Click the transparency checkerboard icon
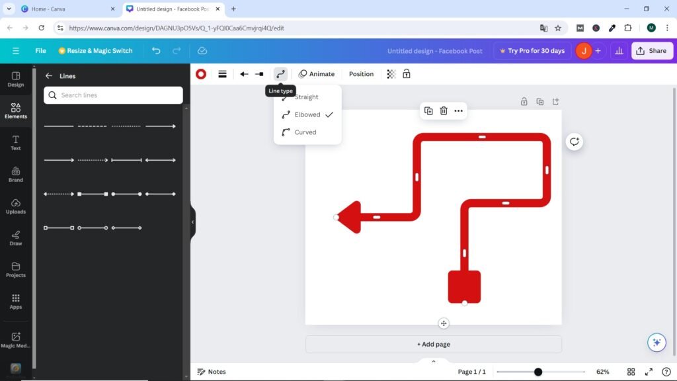The height and width of the screenshot is (381, 677). 391,74
